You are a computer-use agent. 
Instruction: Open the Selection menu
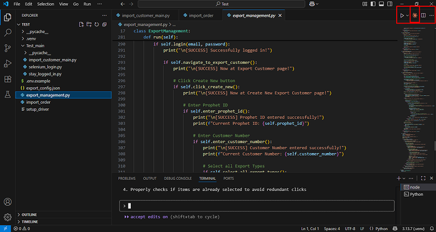(46, 4)
